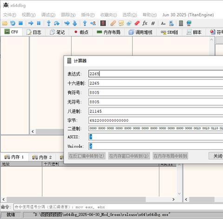Open the 调试(D) menu

pyautogui.click(x=48, y=15)
